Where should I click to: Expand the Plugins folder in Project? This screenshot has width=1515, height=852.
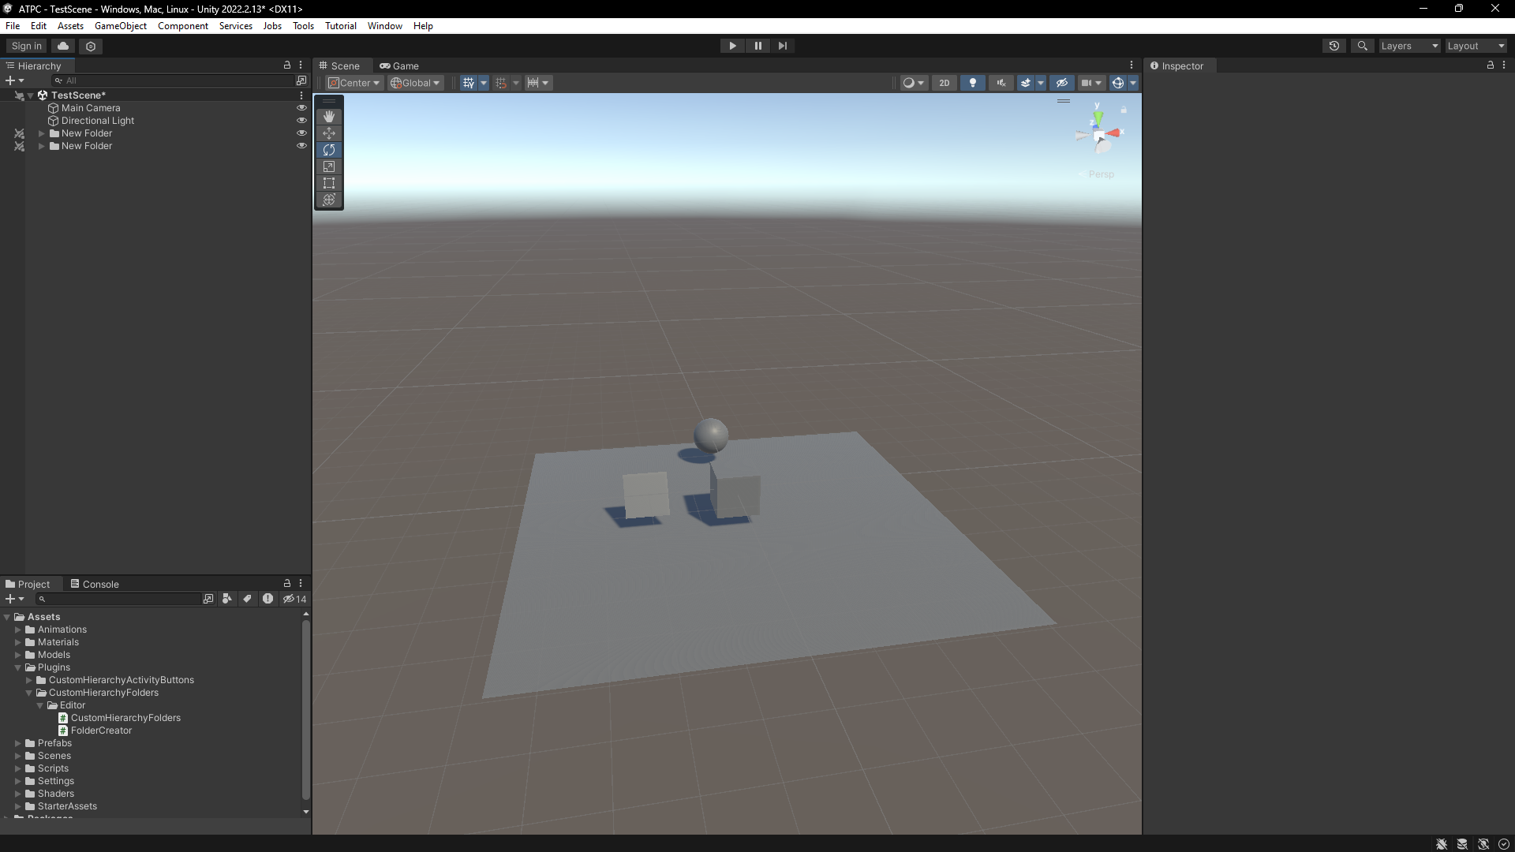[17, 667]
